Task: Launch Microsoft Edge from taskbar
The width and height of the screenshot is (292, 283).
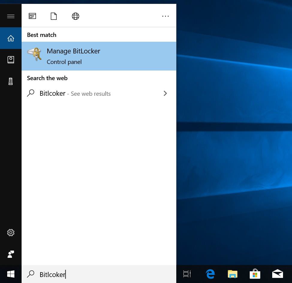Action: [x=210, y=274]
